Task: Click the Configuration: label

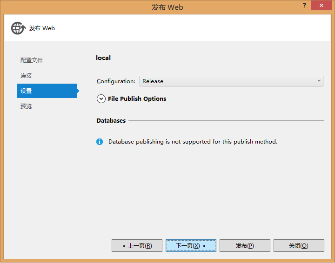Action: [x=116, y=81]
